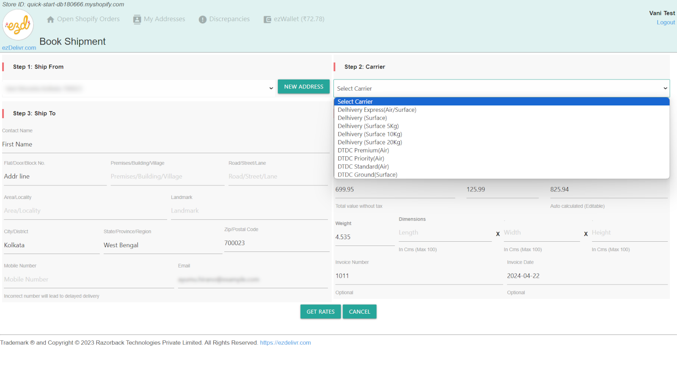Focus the Zip/Postal Code field
Viewport: 677px width, 381px height.
click(x=276, y=243)
